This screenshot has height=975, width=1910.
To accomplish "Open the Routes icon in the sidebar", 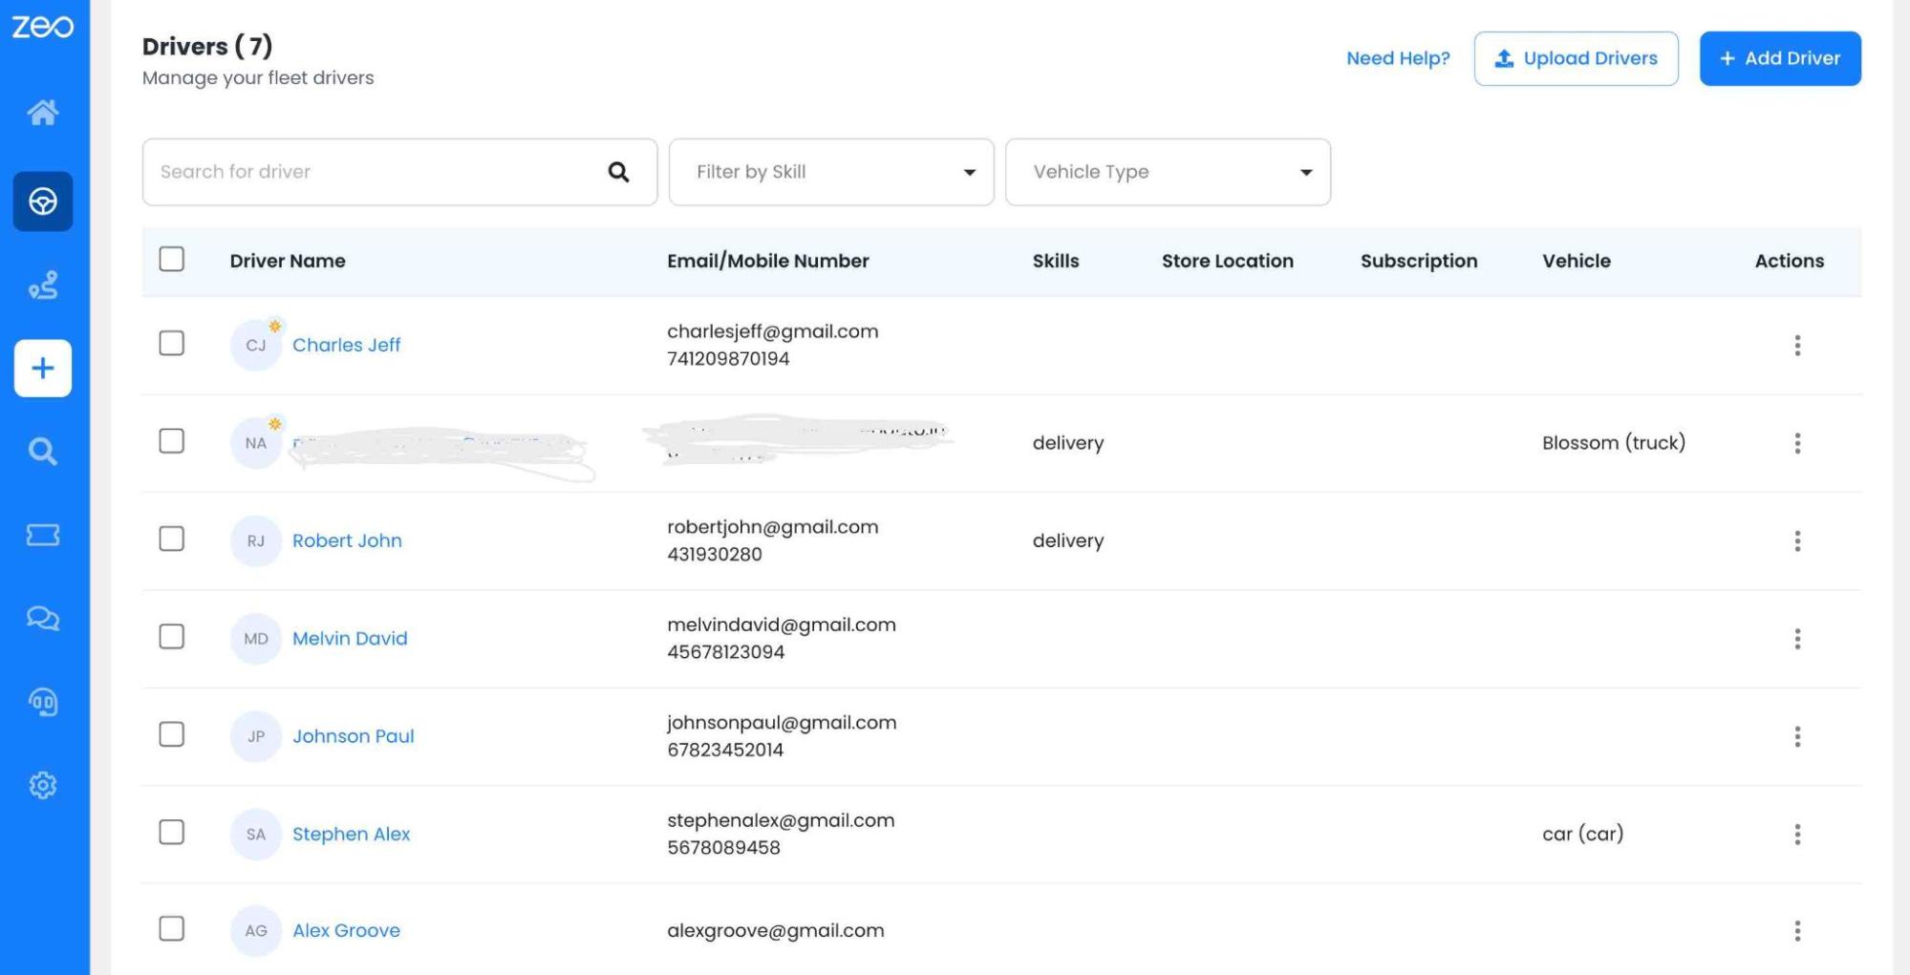I will 43,285.
